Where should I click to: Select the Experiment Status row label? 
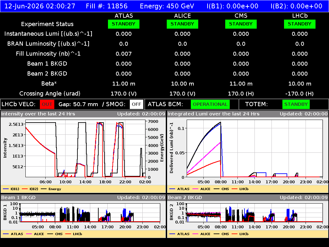click(47, 24)
